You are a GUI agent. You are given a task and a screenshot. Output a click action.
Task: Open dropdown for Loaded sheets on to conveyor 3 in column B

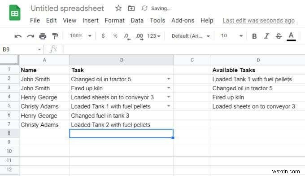pos(169,97)
